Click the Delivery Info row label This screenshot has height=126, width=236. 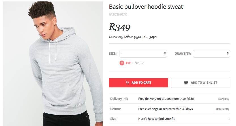coord(119,99)
